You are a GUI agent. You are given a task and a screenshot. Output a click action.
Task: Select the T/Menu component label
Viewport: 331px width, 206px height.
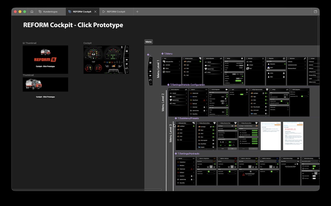pos(168,54)
